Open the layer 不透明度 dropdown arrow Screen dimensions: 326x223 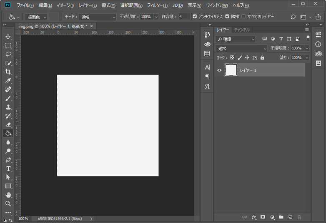click(307, 48)
